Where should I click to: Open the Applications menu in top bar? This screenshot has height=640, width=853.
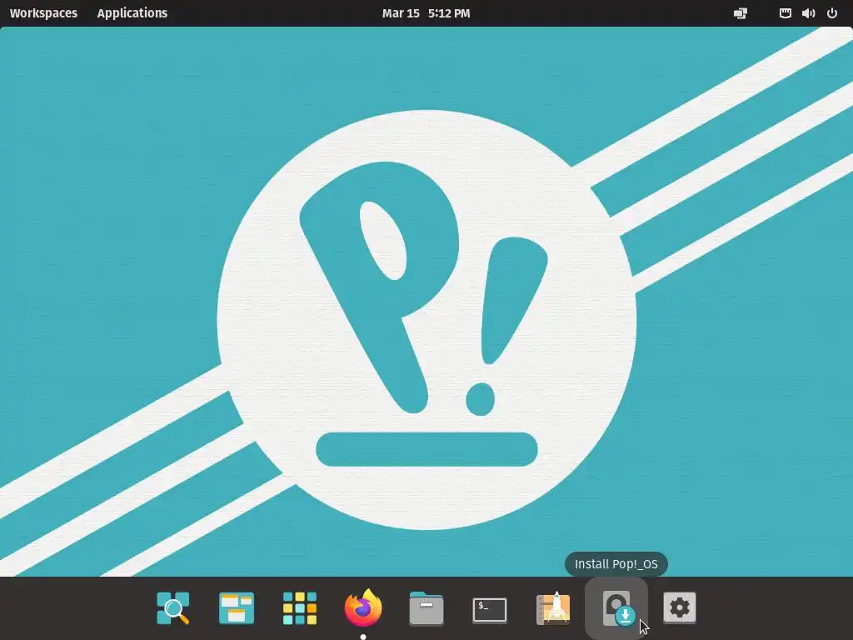[132, 13]
